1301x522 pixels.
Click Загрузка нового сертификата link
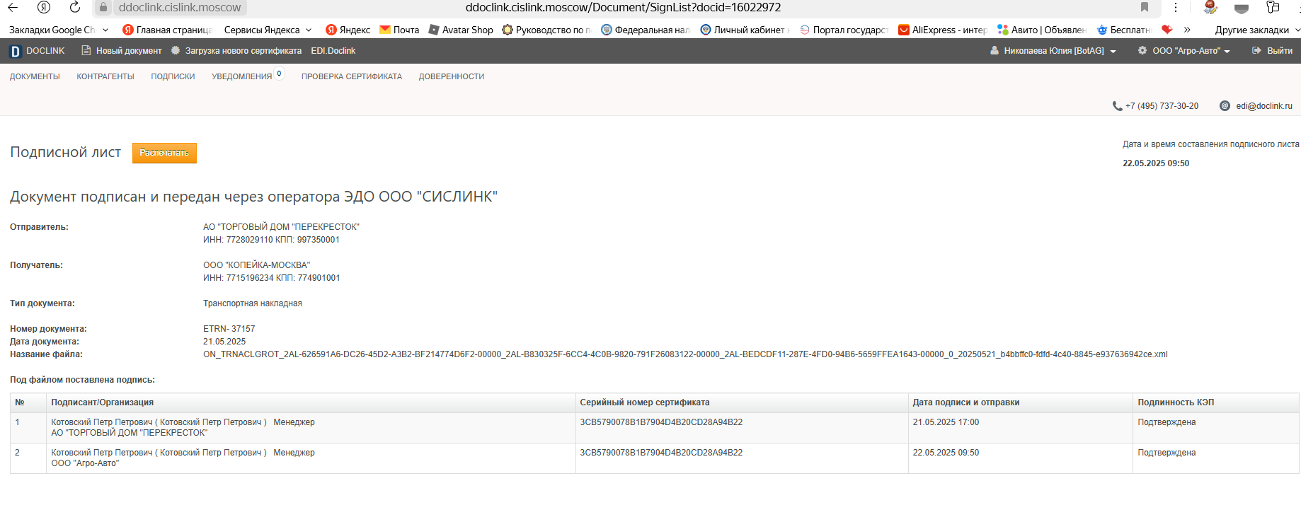pos(243,51)
